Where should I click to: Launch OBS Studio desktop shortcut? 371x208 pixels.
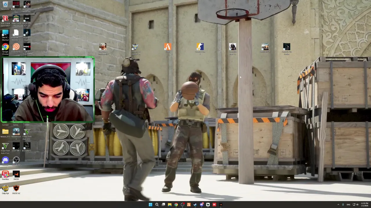coord(16,161)
